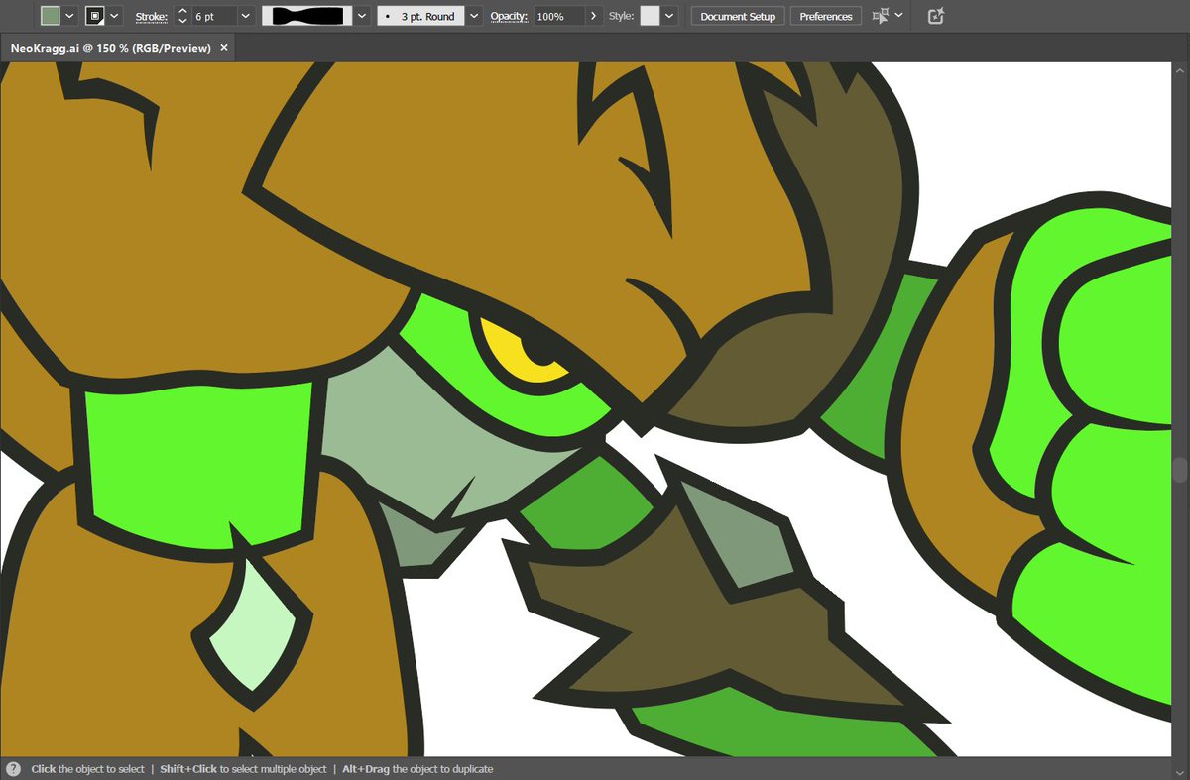Click the 100% opacity value field

click(x=559, y=17)
